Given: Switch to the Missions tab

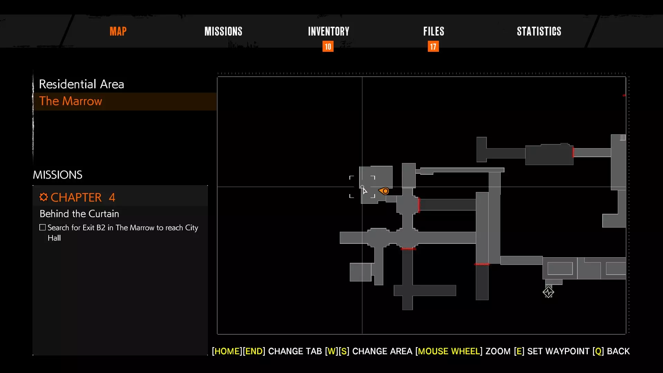Looking at the screenshot, I should point(223,31).
